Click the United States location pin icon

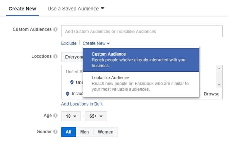[x=72, y=83]
